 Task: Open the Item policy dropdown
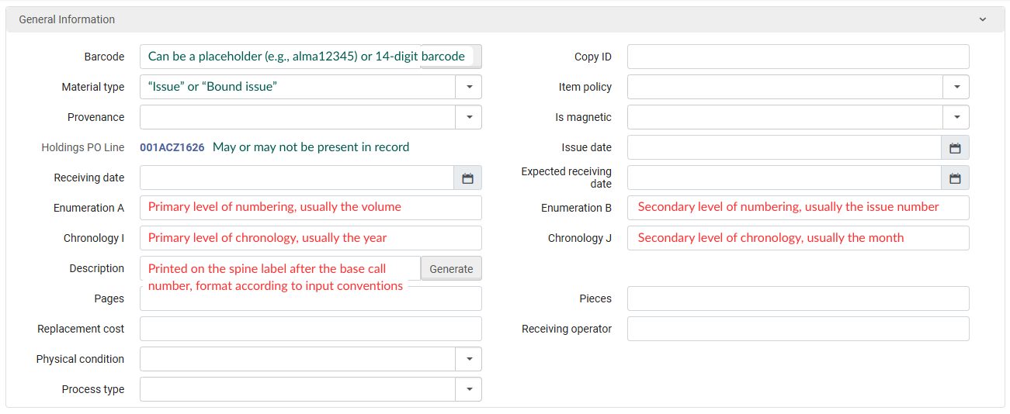click(x=956, y=87)
